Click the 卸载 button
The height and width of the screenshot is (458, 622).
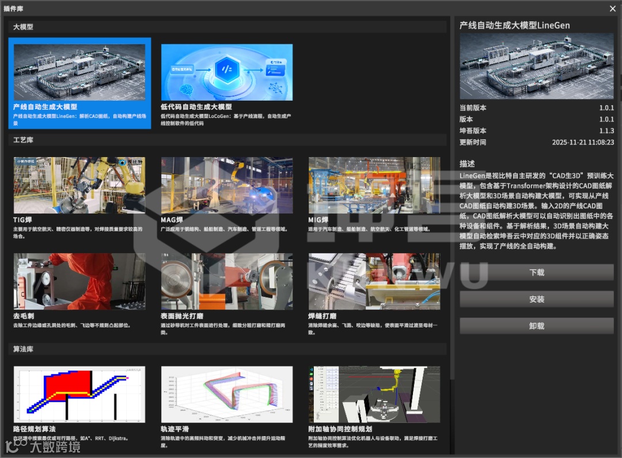click(x=537, y=326)
